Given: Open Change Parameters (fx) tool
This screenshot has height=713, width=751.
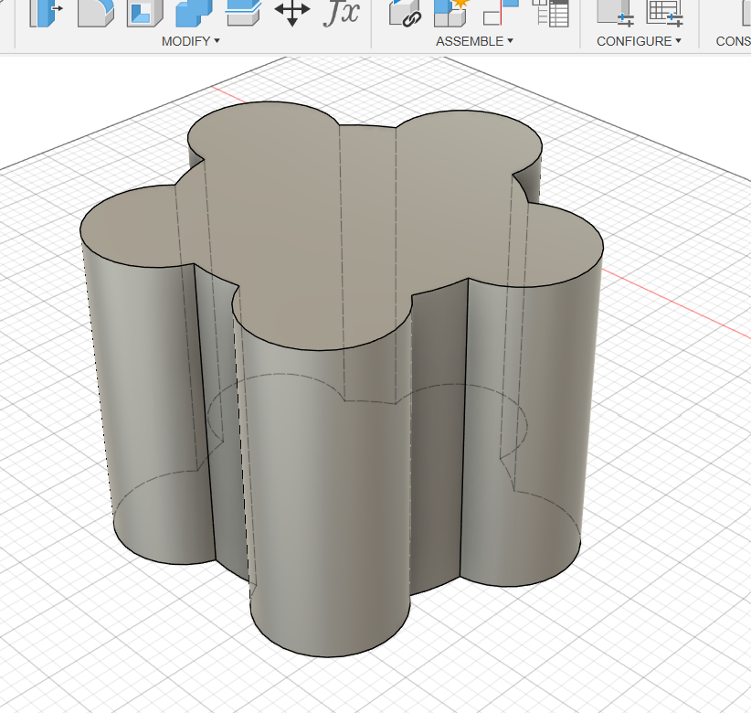Looking at the screenshot, I should click(x=342, y=13).
